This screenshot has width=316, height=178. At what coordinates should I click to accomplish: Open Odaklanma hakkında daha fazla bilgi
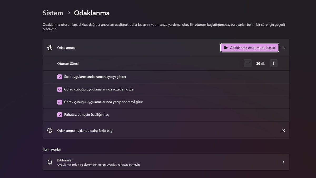tap(85, 130)
